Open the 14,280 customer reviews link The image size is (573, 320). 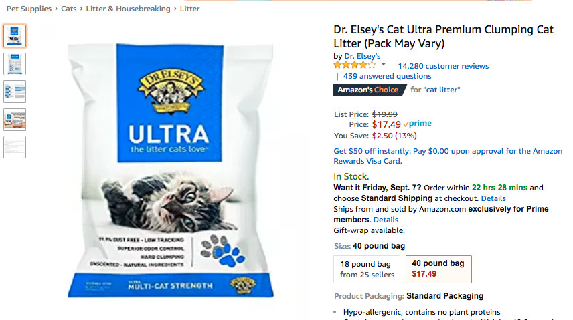(443, 66)
